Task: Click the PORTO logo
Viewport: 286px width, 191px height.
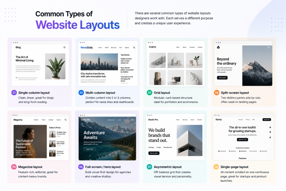Action: [152, 47]
